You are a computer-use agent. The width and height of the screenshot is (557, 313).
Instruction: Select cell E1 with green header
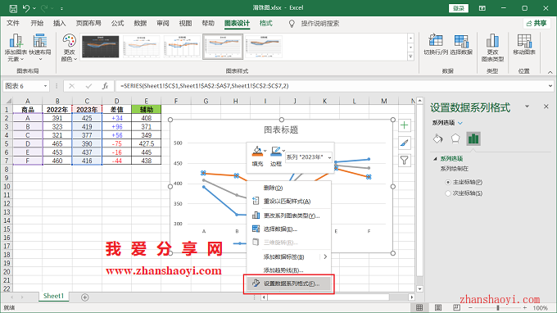coord(146,110)
